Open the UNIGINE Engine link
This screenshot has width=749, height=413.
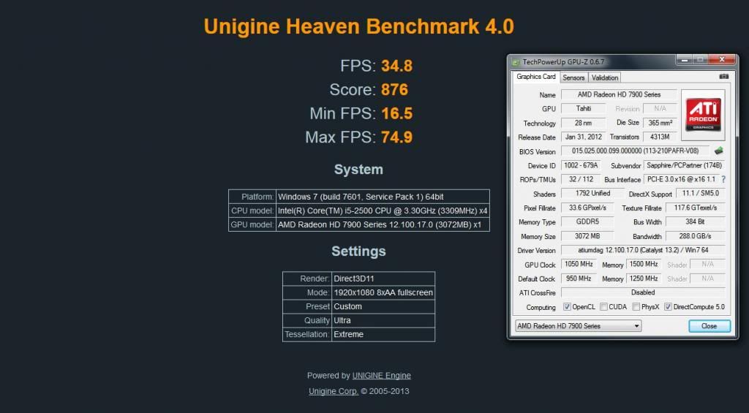(381, 376)
